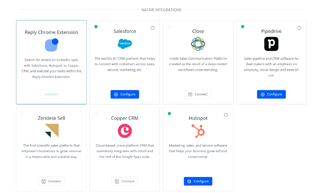
Task: Click the Close CRM logo icon
Action: 198,44
